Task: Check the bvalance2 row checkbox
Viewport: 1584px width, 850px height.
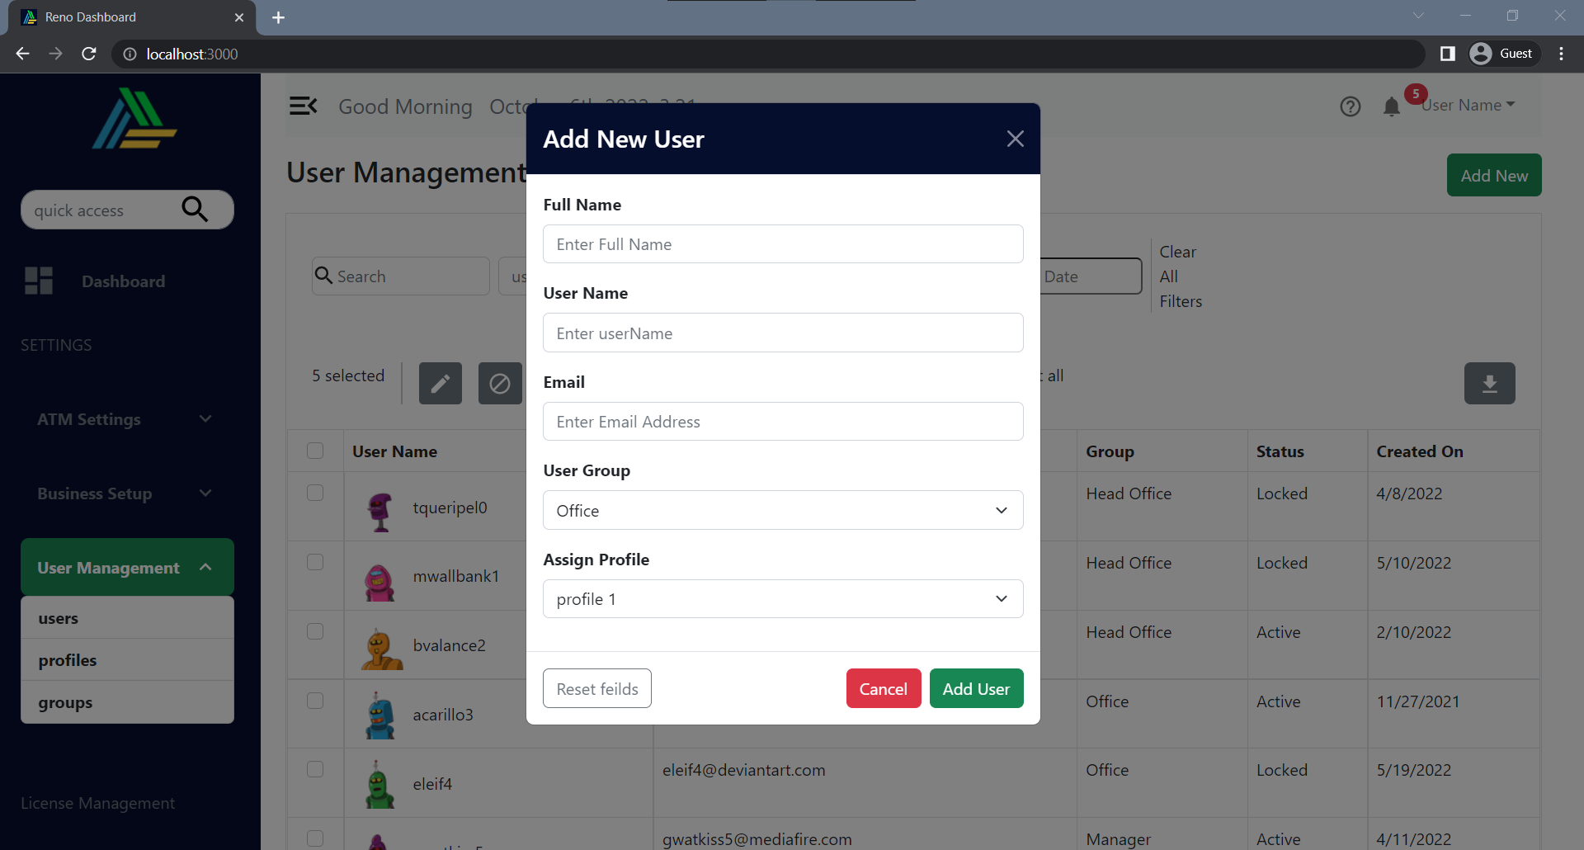Action: (315, 631)
